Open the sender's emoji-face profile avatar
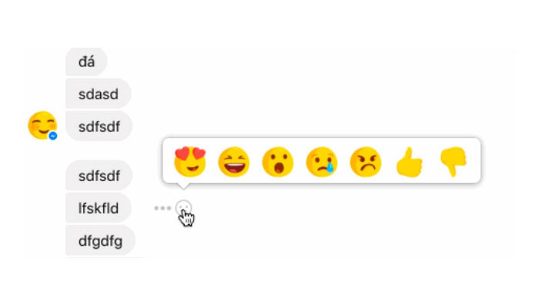This screenshot has width=542, height=305. [x=42, y=125]
